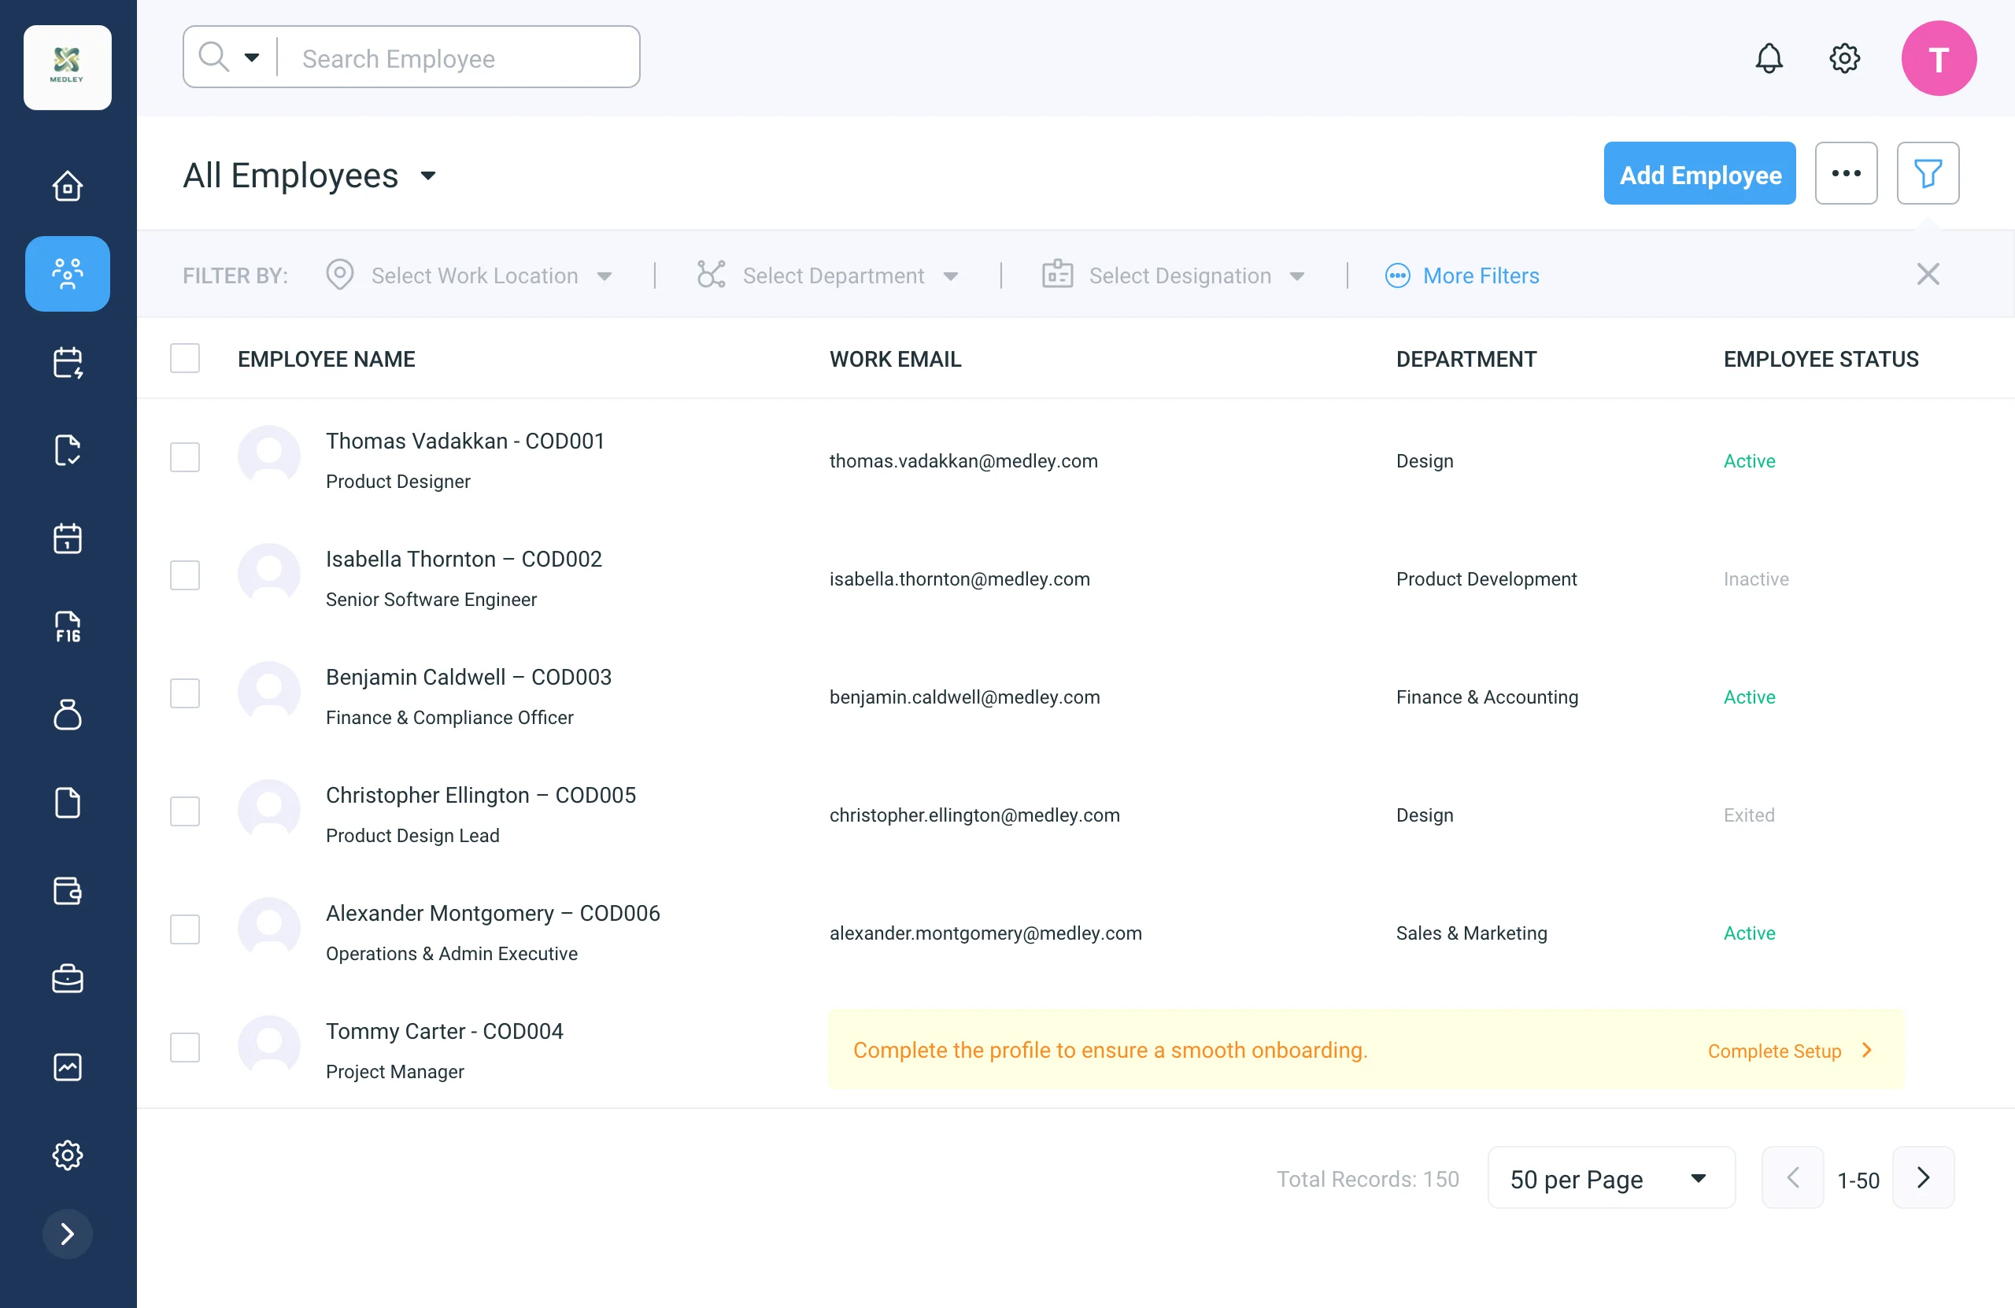Open the wallet icon in sidebar
Screen dimensions: 2015x1308
pos(67,891)
